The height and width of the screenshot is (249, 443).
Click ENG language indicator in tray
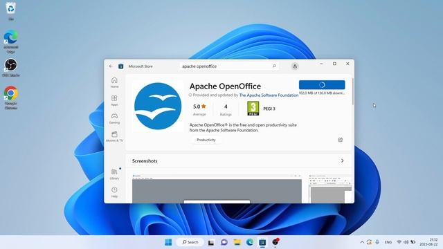point(388,242)
